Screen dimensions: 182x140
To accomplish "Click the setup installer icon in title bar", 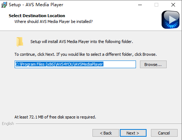I will [x=4, y=5].
